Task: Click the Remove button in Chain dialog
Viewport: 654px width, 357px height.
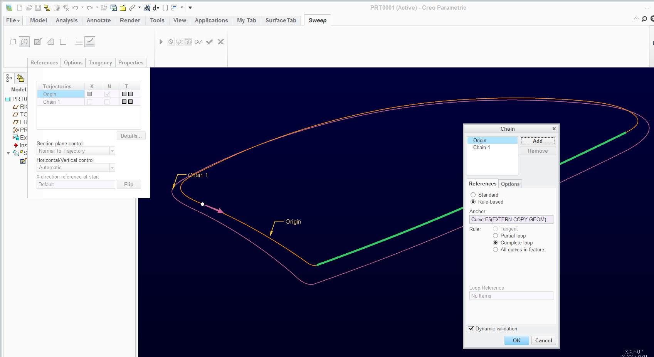Action: (x=538, y=151)
